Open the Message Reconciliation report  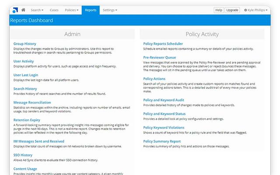[x=32, y=102]
